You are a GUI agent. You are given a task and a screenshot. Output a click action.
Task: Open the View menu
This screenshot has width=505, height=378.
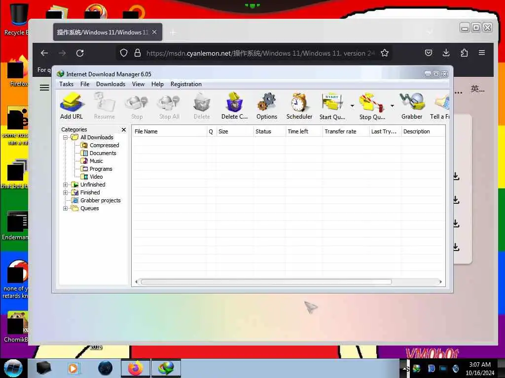[138, 84]
